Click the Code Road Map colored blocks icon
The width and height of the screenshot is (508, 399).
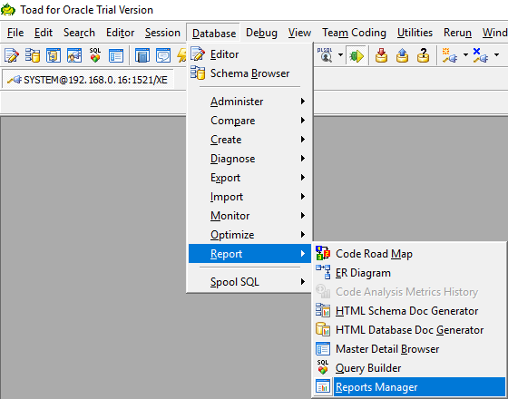(323, 253)
